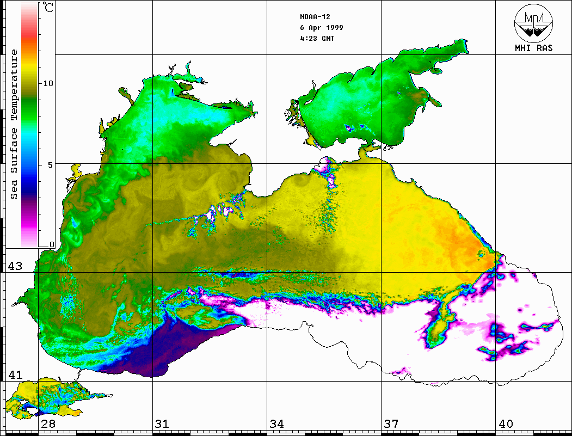This screenshot has width=572, height=436.
Task: Click the MHI RAS logo emblem
Action: (x=534, y=23)
